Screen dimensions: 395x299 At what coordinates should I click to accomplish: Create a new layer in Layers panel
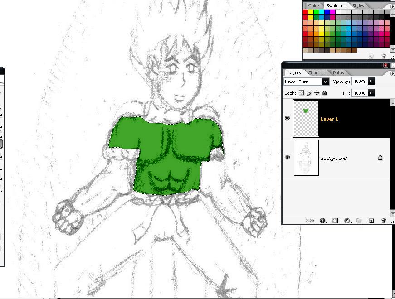click(x=371, y=221)
